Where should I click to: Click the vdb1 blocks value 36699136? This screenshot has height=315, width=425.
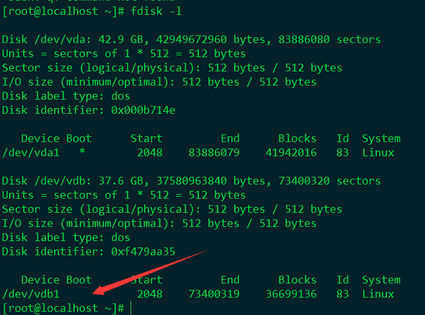(291, 294)
